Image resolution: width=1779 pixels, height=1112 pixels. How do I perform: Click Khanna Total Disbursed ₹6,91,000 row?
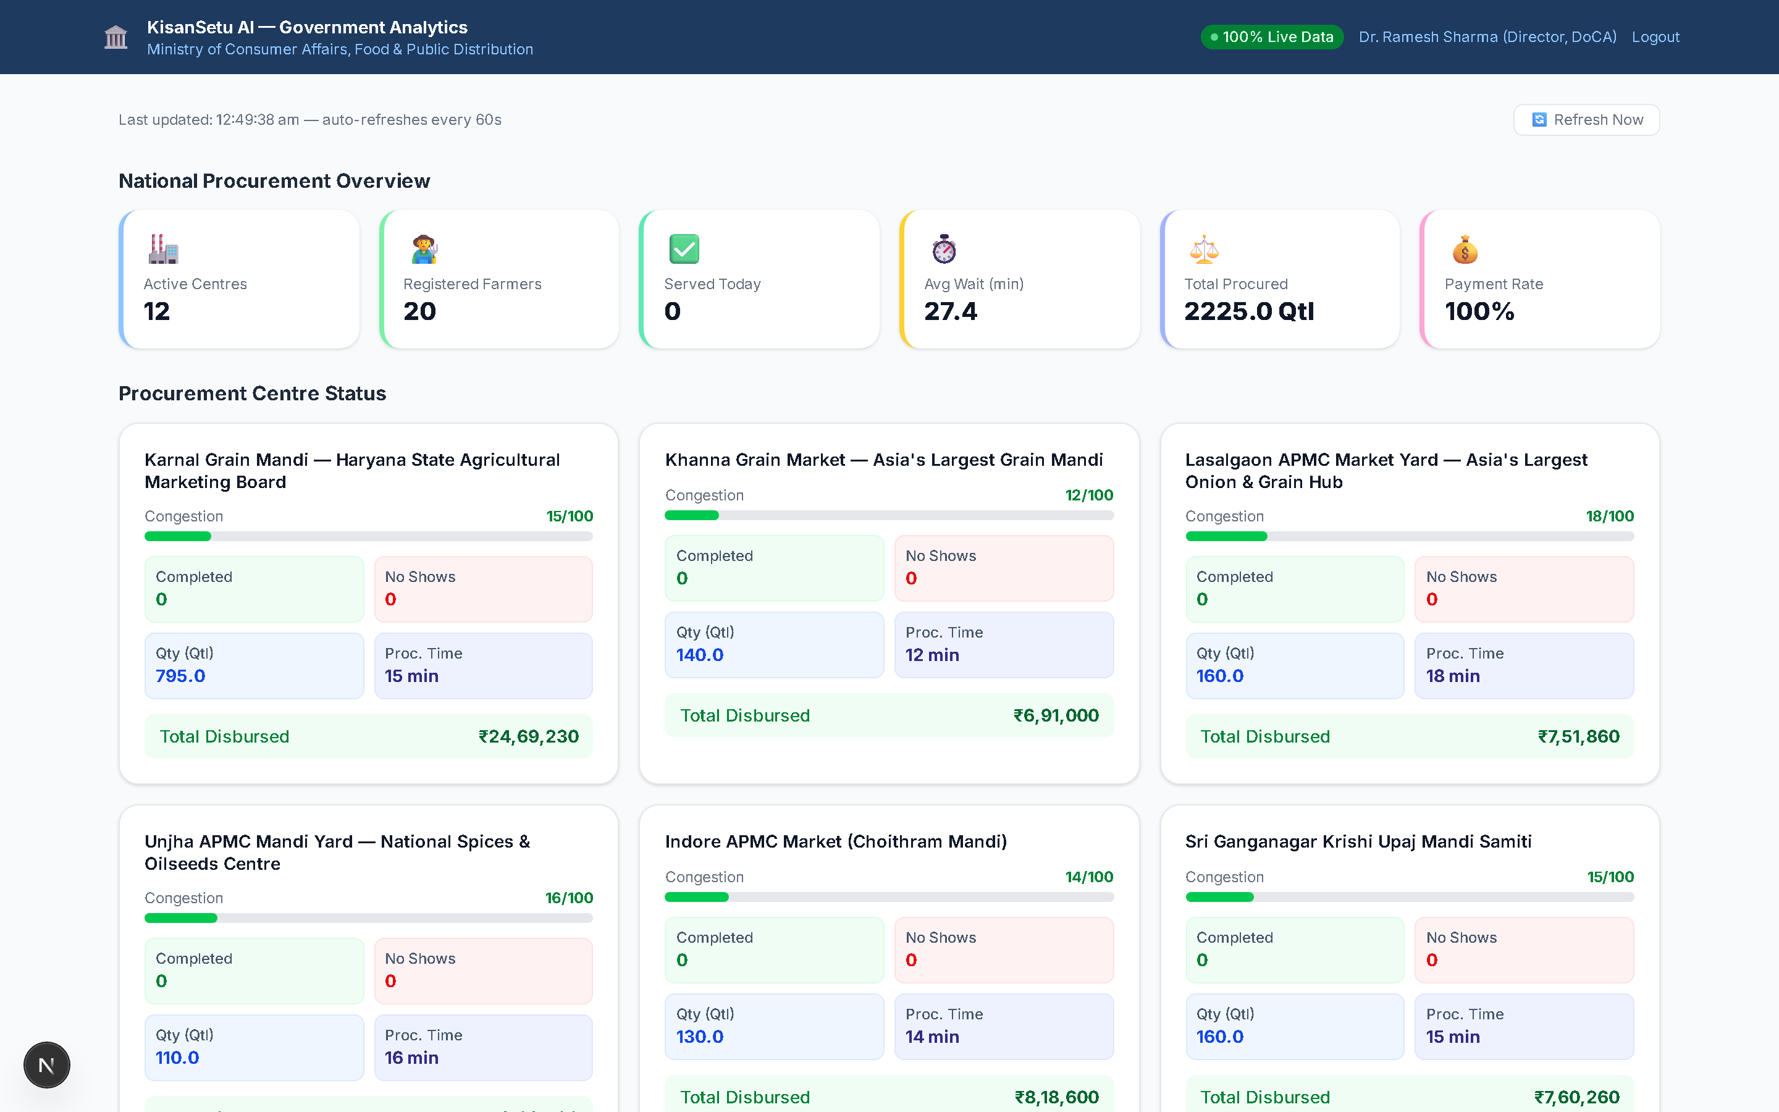889,715
